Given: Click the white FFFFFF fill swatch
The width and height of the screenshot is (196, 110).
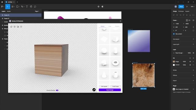Looking at the screenshot, I should (x=174, y=65).
